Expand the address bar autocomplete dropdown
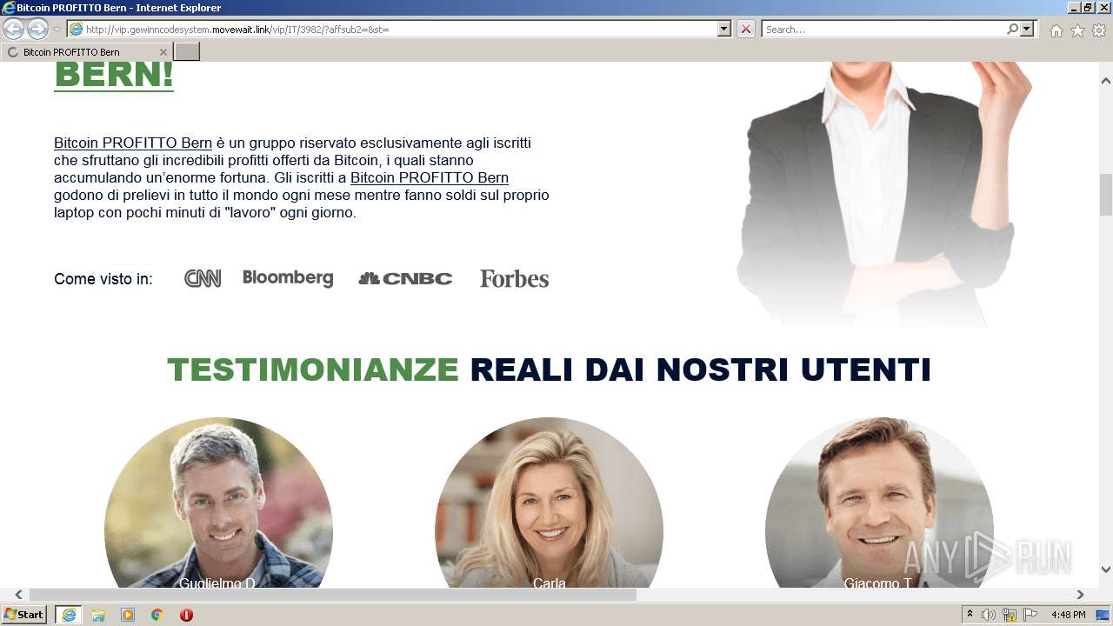Viewport: 1113px width, 626px height. (x=724, y=30)
